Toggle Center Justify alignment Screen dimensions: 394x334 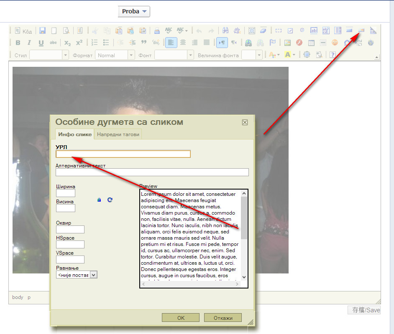(x=183, y=43)
